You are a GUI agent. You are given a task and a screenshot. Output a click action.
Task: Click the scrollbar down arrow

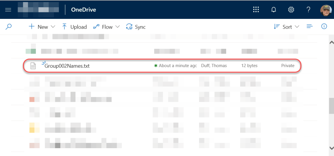point(331,148)
